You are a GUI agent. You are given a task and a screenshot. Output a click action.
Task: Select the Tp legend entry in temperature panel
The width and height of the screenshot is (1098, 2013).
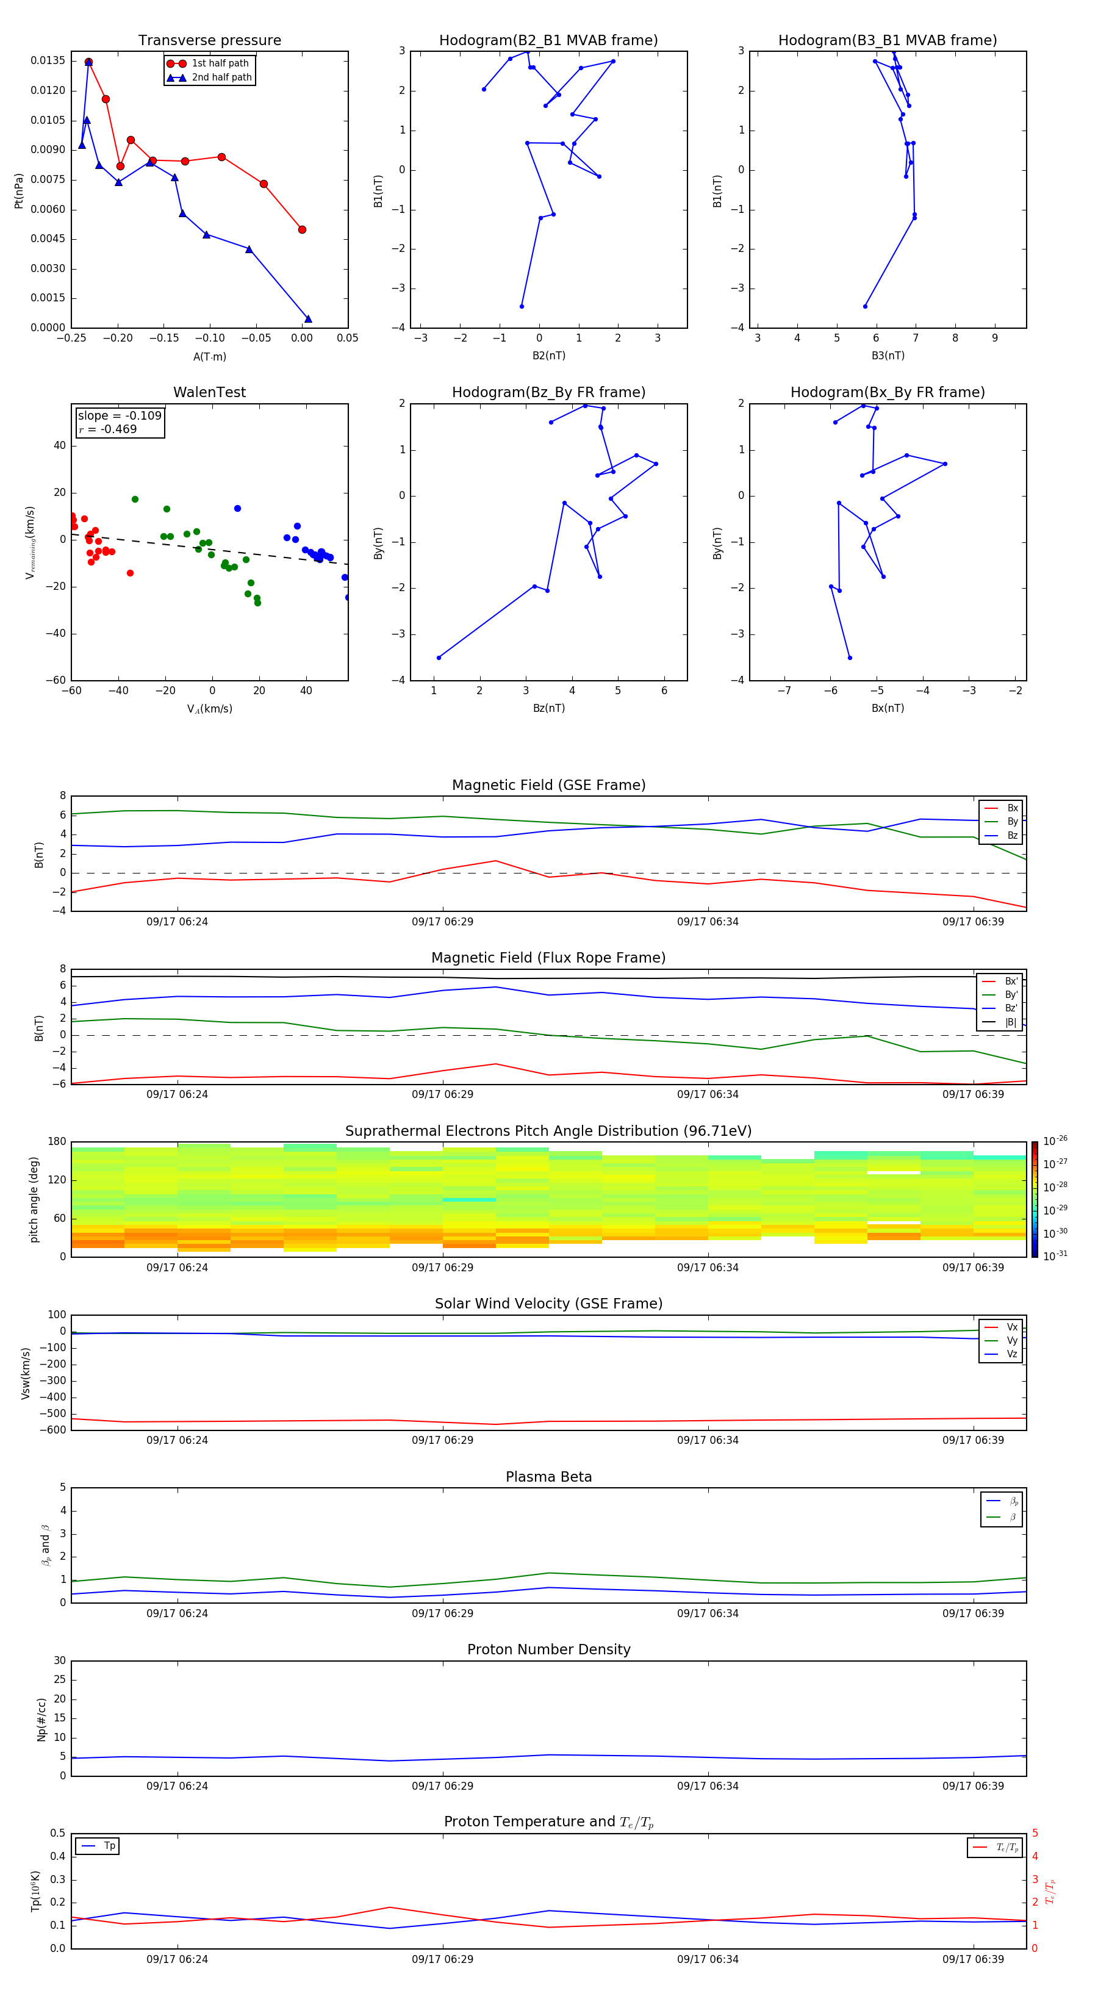[98, 1846]
